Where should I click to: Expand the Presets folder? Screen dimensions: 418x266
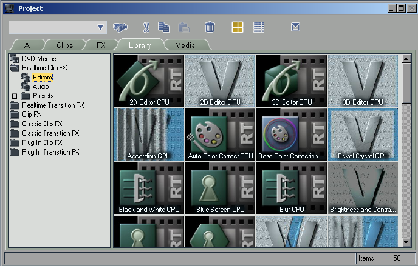(x=14, y=96)
